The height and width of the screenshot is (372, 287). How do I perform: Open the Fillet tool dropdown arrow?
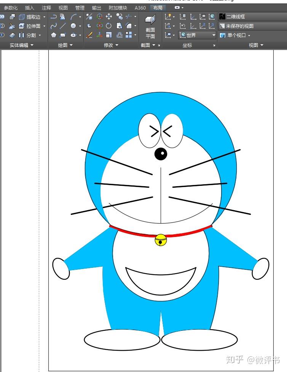[x=135, y=26]
